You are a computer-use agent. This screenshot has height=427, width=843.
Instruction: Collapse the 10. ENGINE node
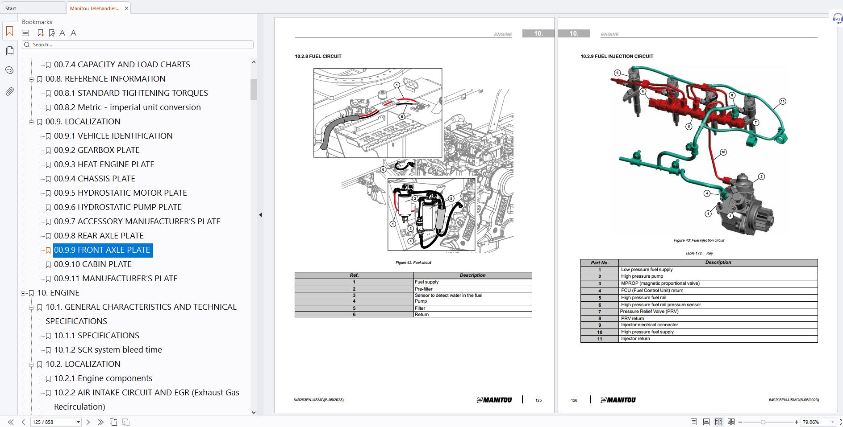tap(23, 293)
